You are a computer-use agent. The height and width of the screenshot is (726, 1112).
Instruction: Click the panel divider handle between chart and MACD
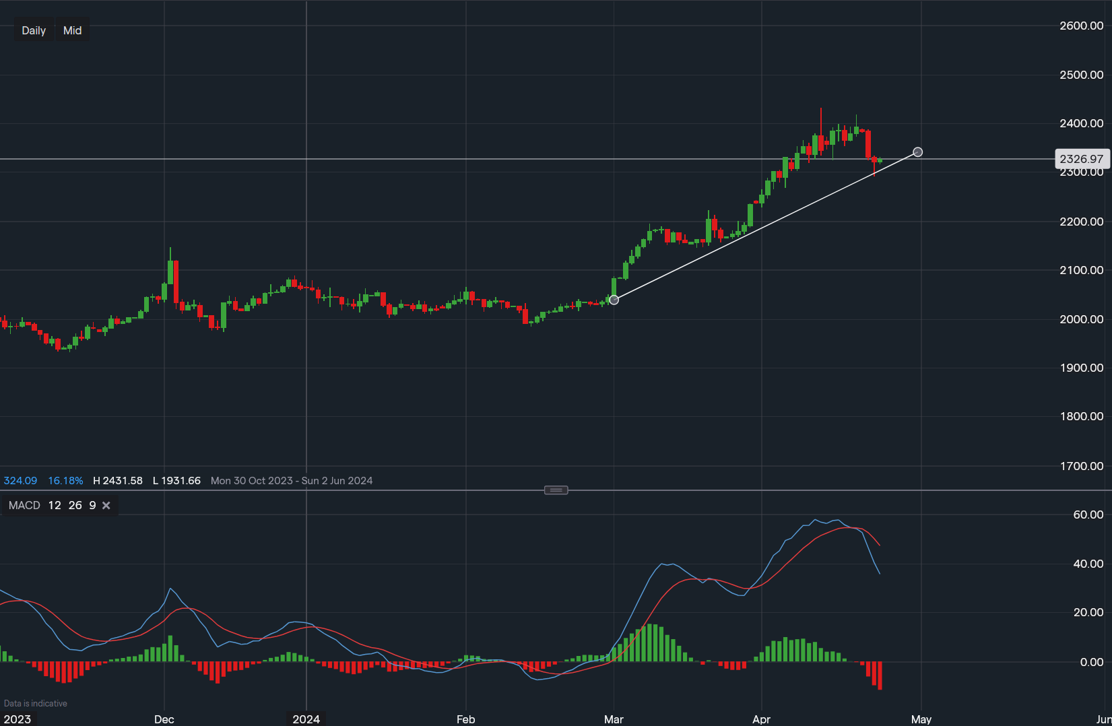coord(556,490)
